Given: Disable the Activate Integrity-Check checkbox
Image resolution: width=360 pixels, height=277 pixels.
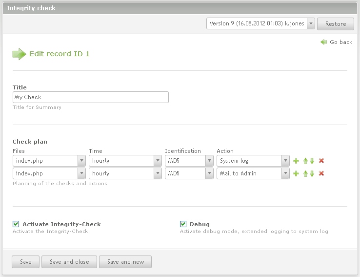Looking at the screenshot, I should [16, 224].
